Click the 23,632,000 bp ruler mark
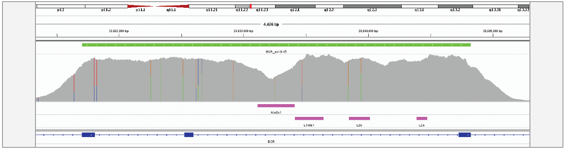The width and height of the screenshot is (565, 149). [119, 31]
